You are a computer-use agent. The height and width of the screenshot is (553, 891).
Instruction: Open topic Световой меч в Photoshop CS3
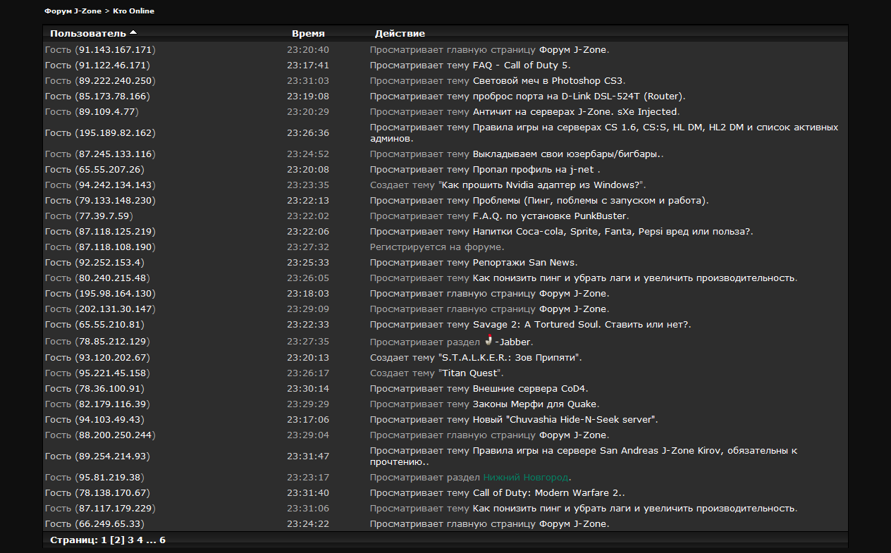point(548,81)
